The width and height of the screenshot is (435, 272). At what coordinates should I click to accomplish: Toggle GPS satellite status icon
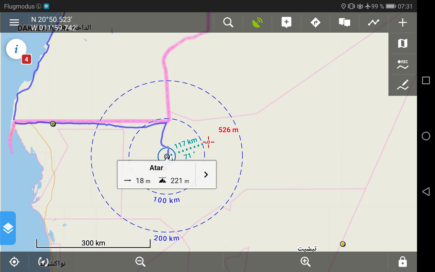tap(258, 22)
